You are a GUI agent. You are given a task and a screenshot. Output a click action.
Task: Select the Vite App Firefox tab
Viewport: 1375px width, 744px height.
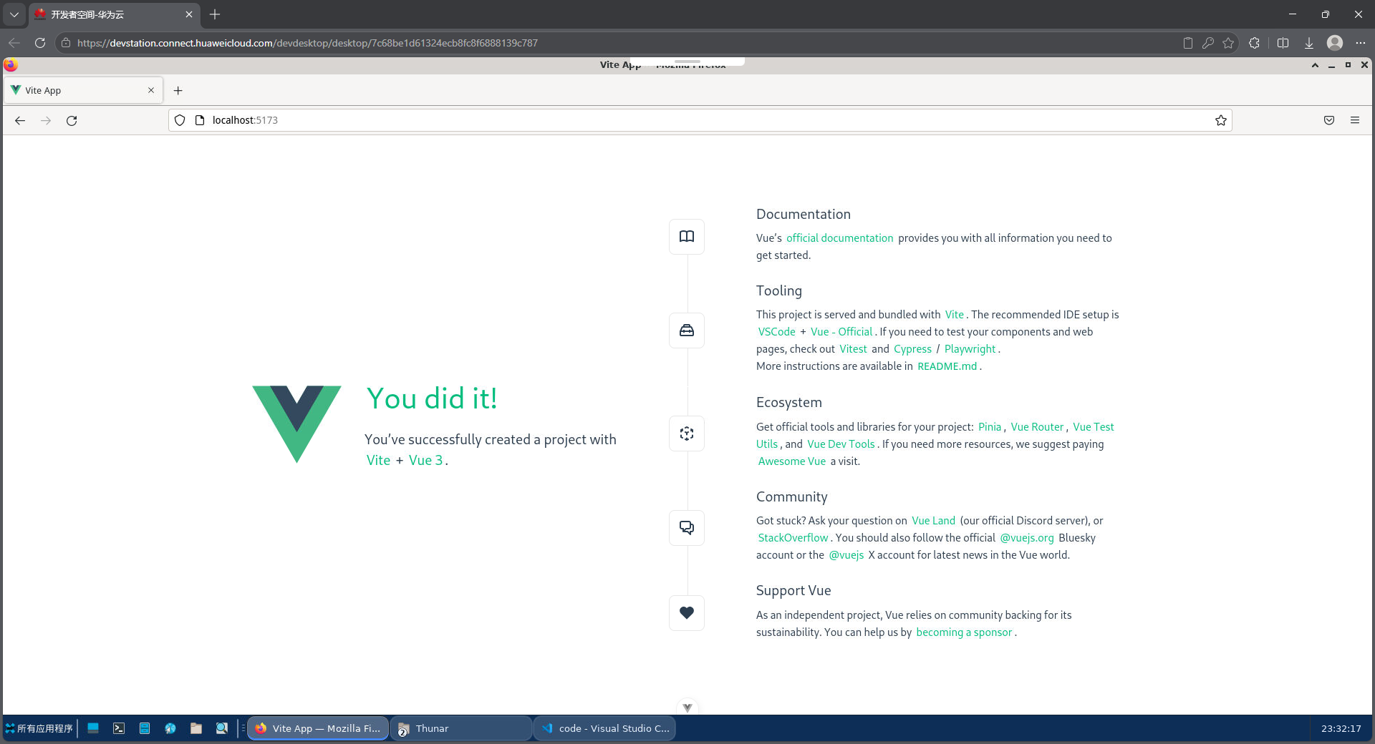pyautogui.click(x=84, y=90)
